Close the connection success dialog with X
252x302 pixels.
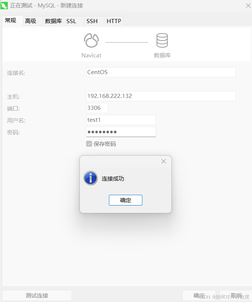click(x=164, y=161)
